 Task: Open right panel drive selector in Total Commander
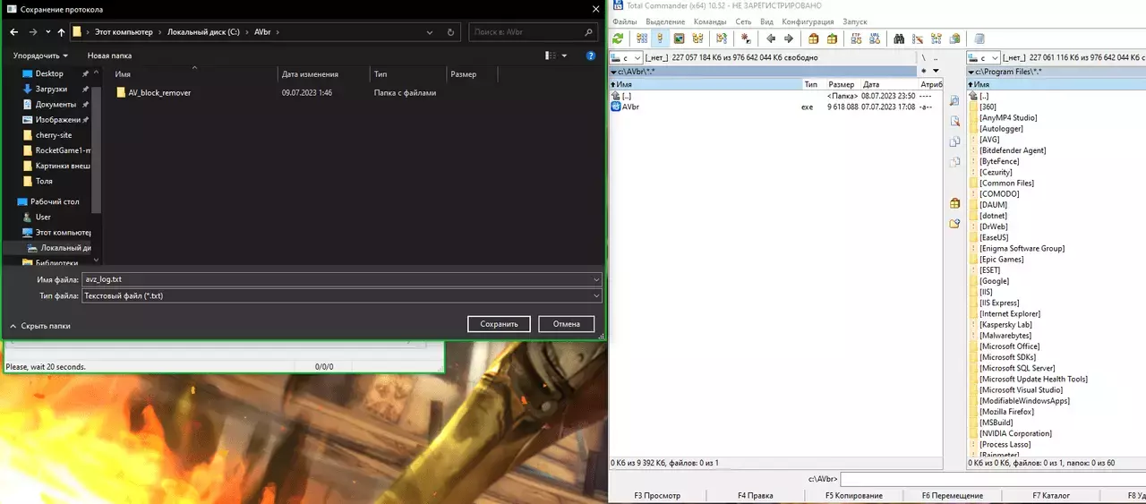pyautogui.click(x=983, y=57)
